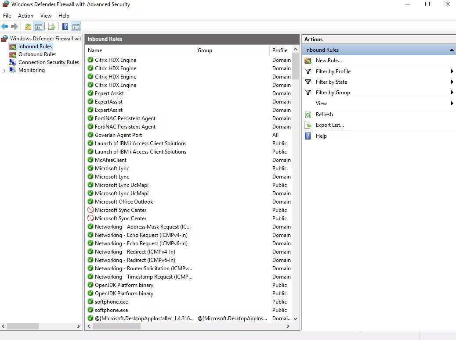Click the firewall icon beside Inbound Rules in the tree
This screenshot has height=340, width=456.
tap(12, 47)
